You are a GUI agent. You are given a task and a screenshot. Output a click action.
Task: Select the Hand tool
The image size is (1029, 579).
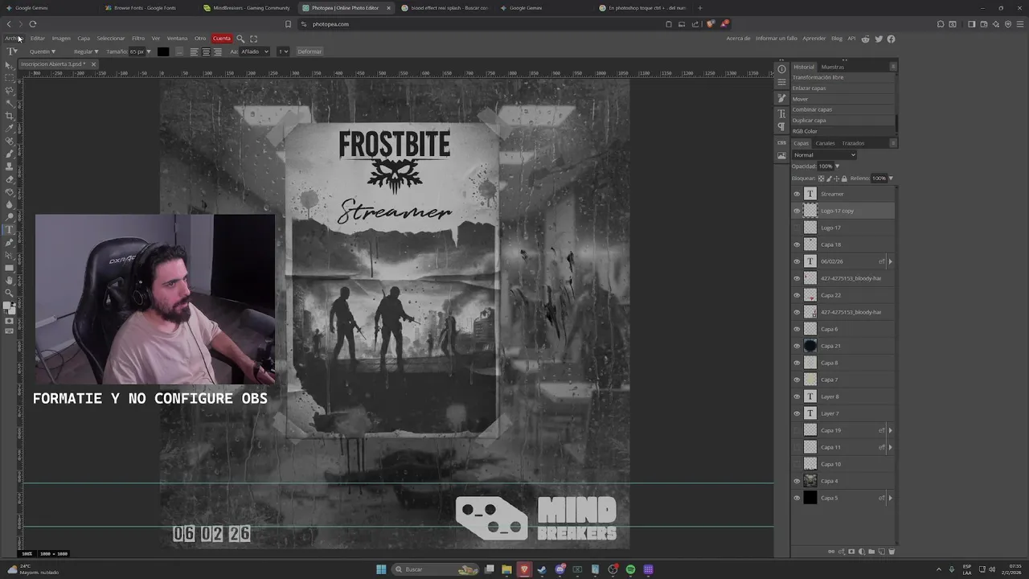pos(10,280)
